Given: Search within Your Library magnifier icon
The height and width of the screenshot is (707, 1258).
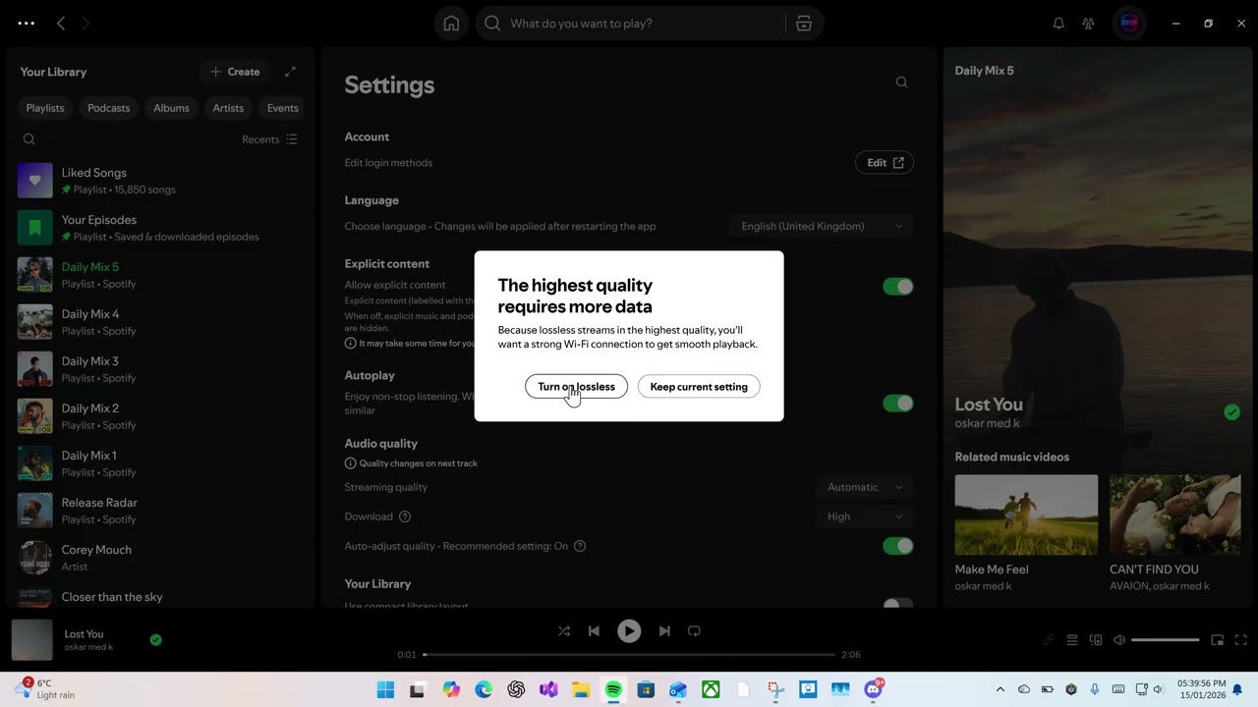Looking at the screenshot, I should pos(29,139).
